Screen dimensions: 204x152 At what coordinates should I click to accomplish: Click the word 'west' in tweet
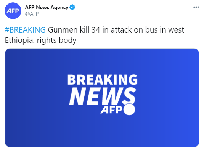tap(176, 30)
